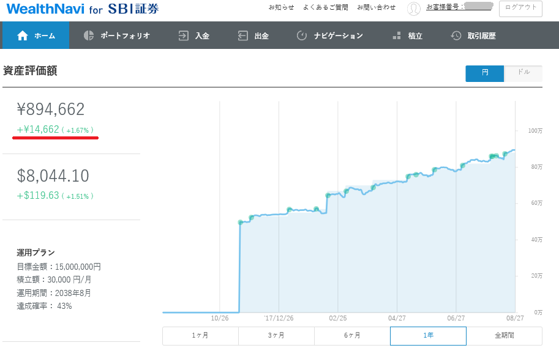Click the ¥894,662 asset value
Image resolution: width=559 pixels, height=359 pixels.
[51, 109]
